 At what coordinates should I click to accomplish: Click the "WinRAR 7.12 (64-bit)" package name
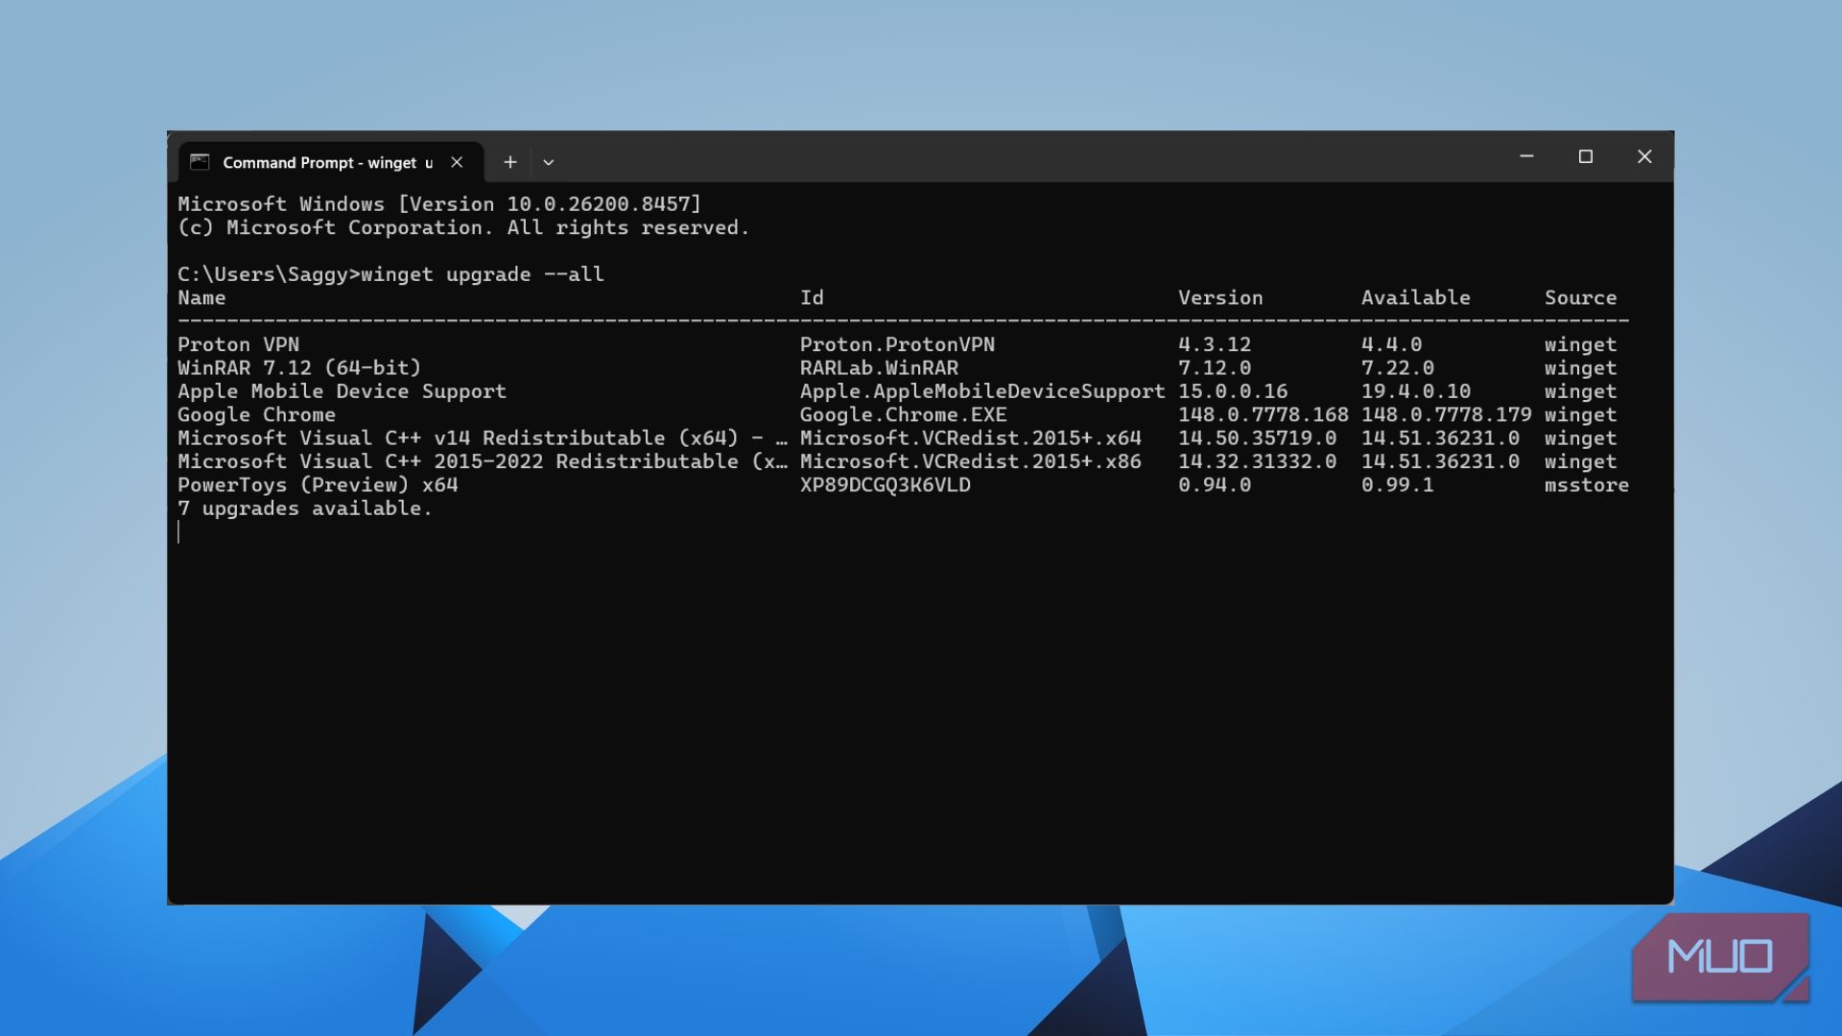pyautogui.click(x=299, y=368)
